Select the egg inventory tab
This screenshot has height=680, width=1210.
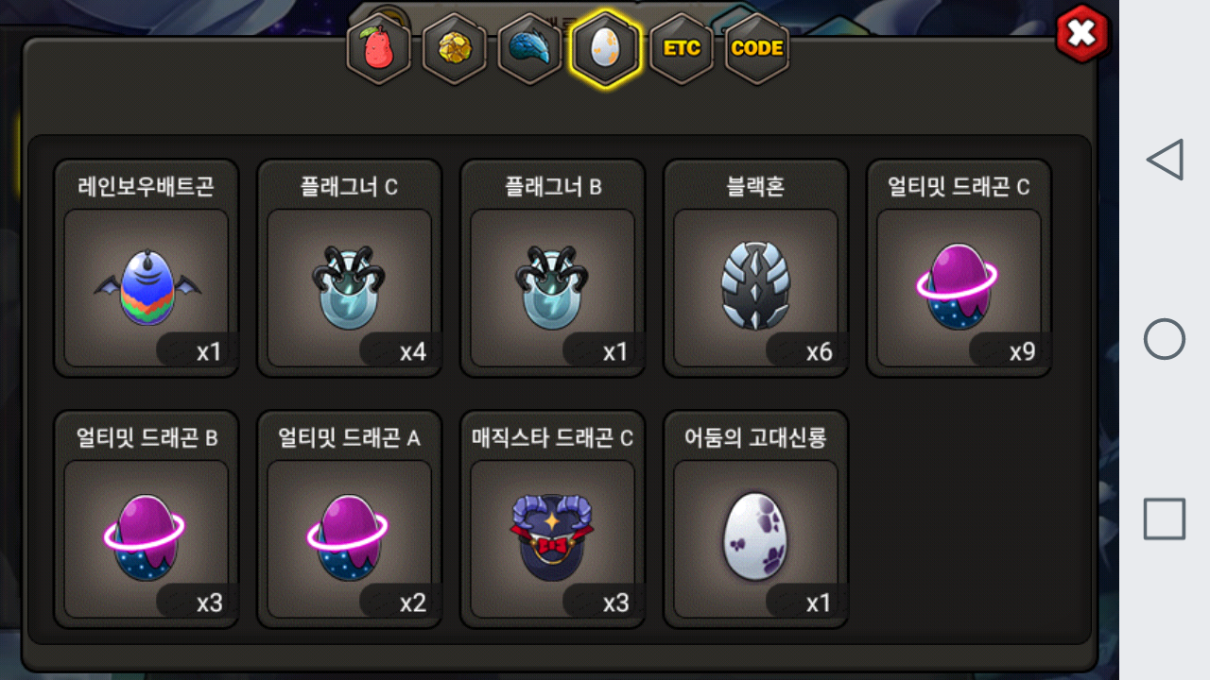tap(605, 48)
